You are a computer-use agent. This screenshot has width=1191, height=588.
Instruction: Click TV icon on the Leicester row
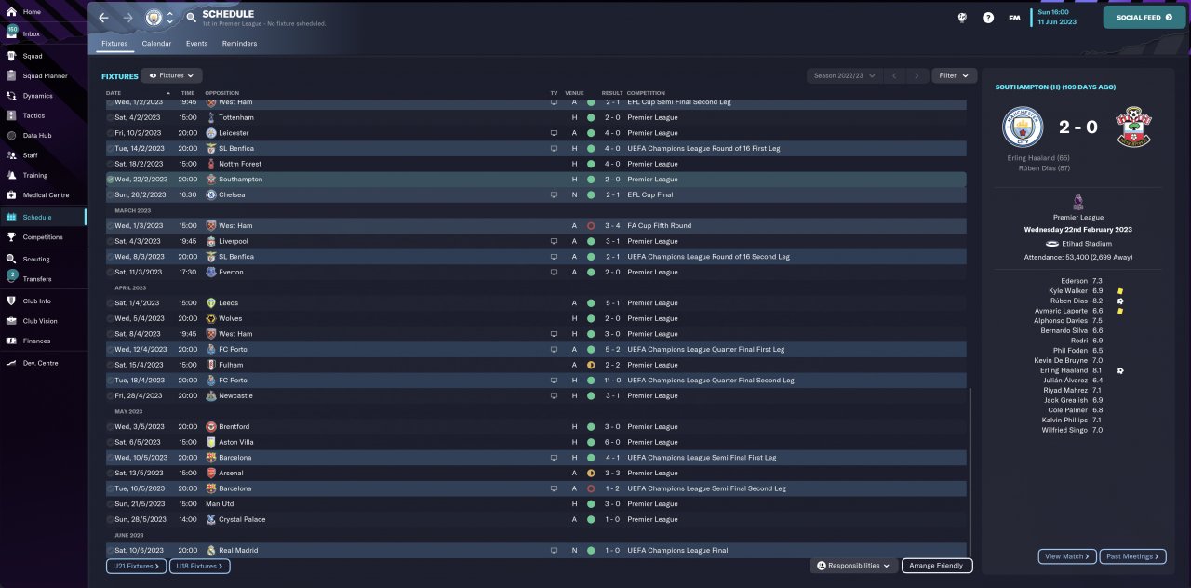(x=555, y=133)
